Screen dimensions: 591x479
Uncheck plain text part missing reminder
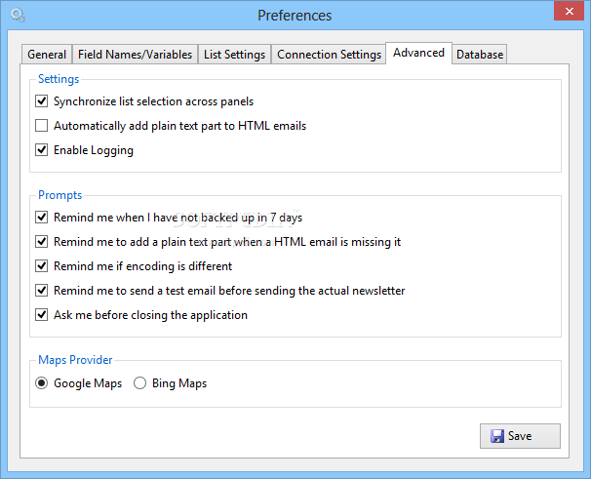pos(42,242)
